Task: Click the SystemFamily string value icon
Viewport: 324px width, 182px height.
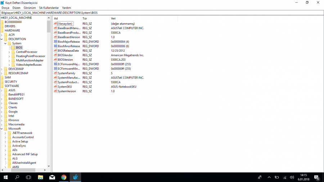Action: pyautogui.click(x=55, y=73)
